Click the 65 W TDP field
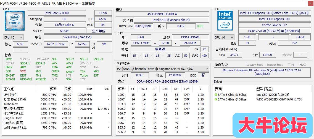Image resolution: width=314 pixels, height=139 pixels. (103, 19)
